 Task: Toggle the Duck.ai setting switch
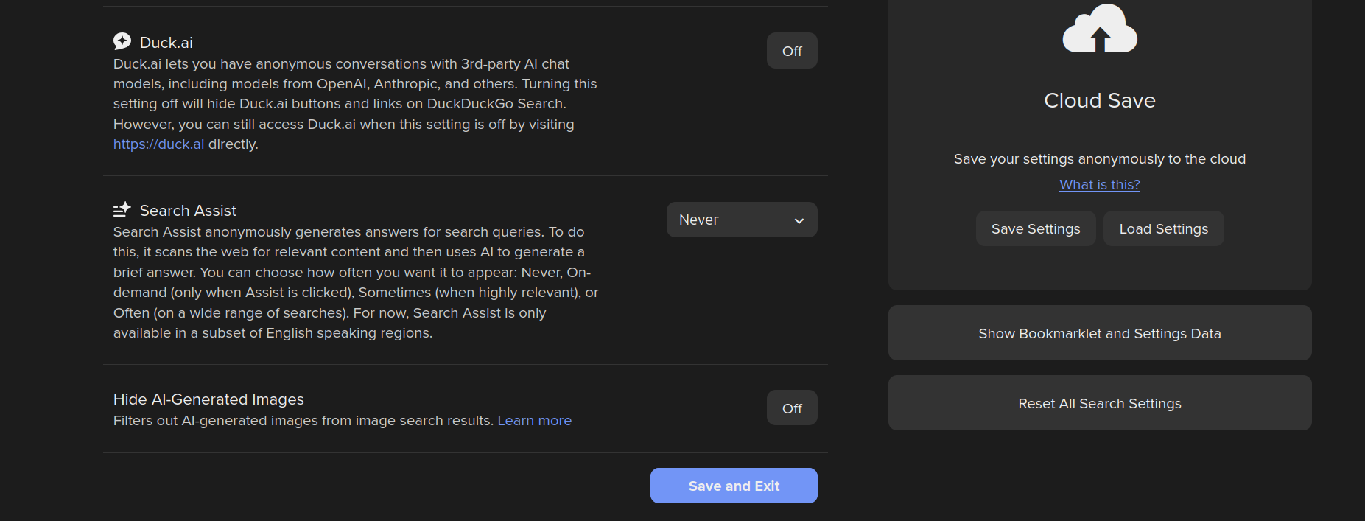click(792, 51)
